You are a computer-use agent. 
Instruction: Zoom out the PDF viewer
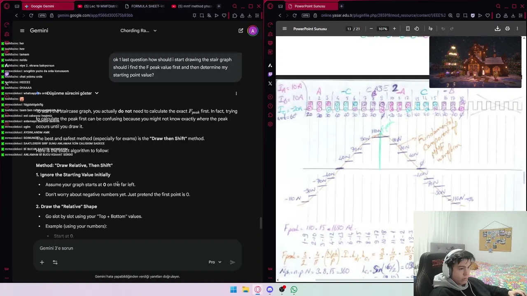[371, 29]
